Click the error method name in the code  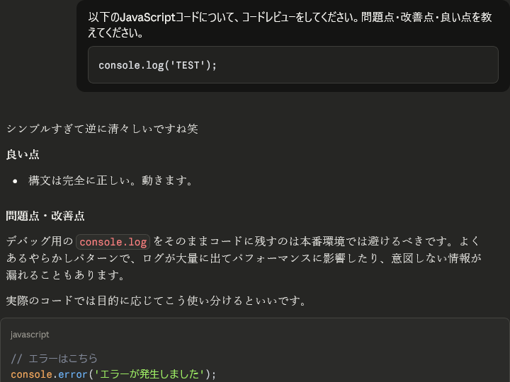[x=72, y=374]
